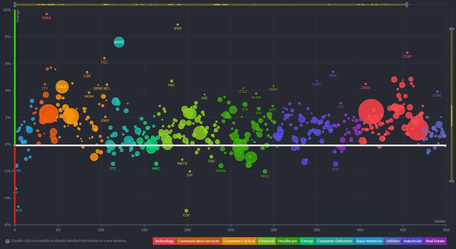Toggle Consumer Defensive legend item
Screen dimensions: 456x249
334,241
